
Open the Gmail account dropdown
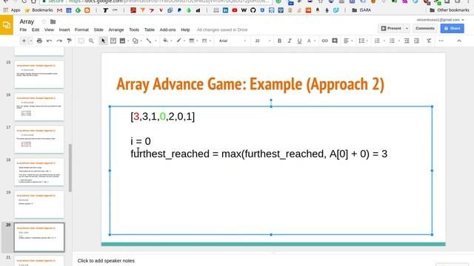click(x=440, y=20)
